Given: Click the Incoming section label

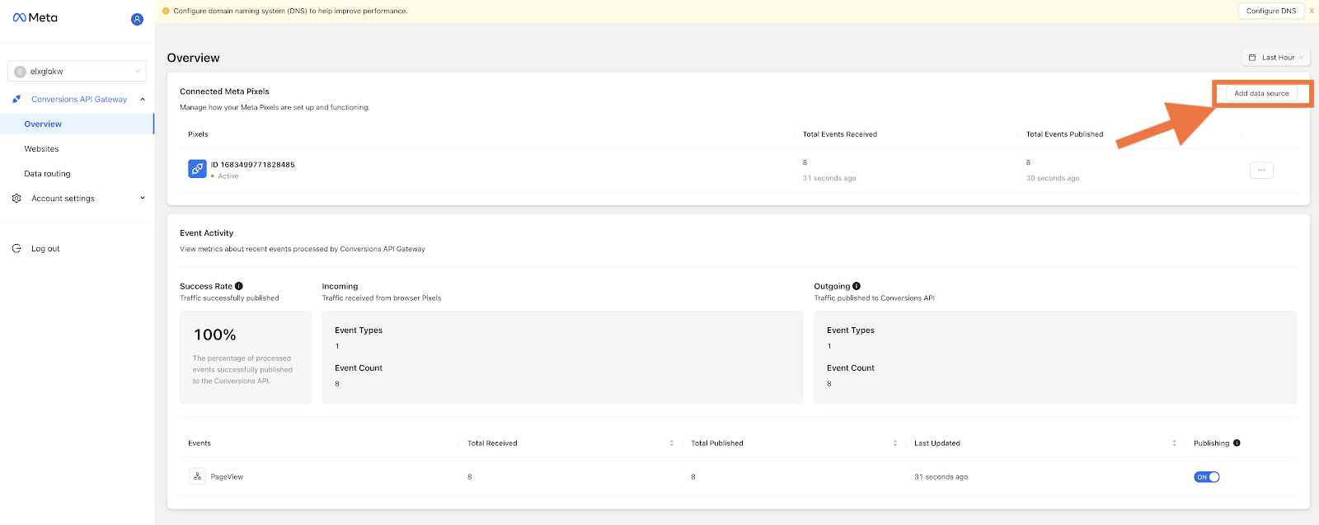Looking at the screenshot, I should [x=340, y=286].
